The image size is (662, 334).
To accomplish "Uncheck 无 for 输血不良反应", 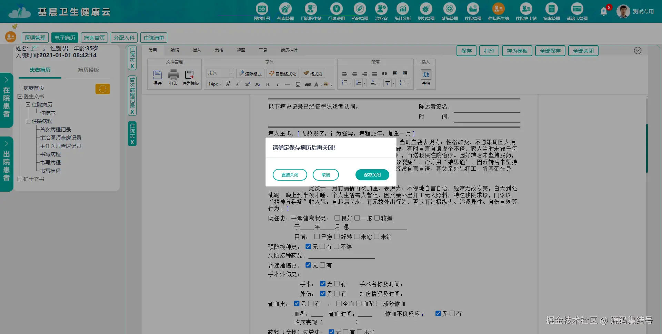I will tap(438, 313).
